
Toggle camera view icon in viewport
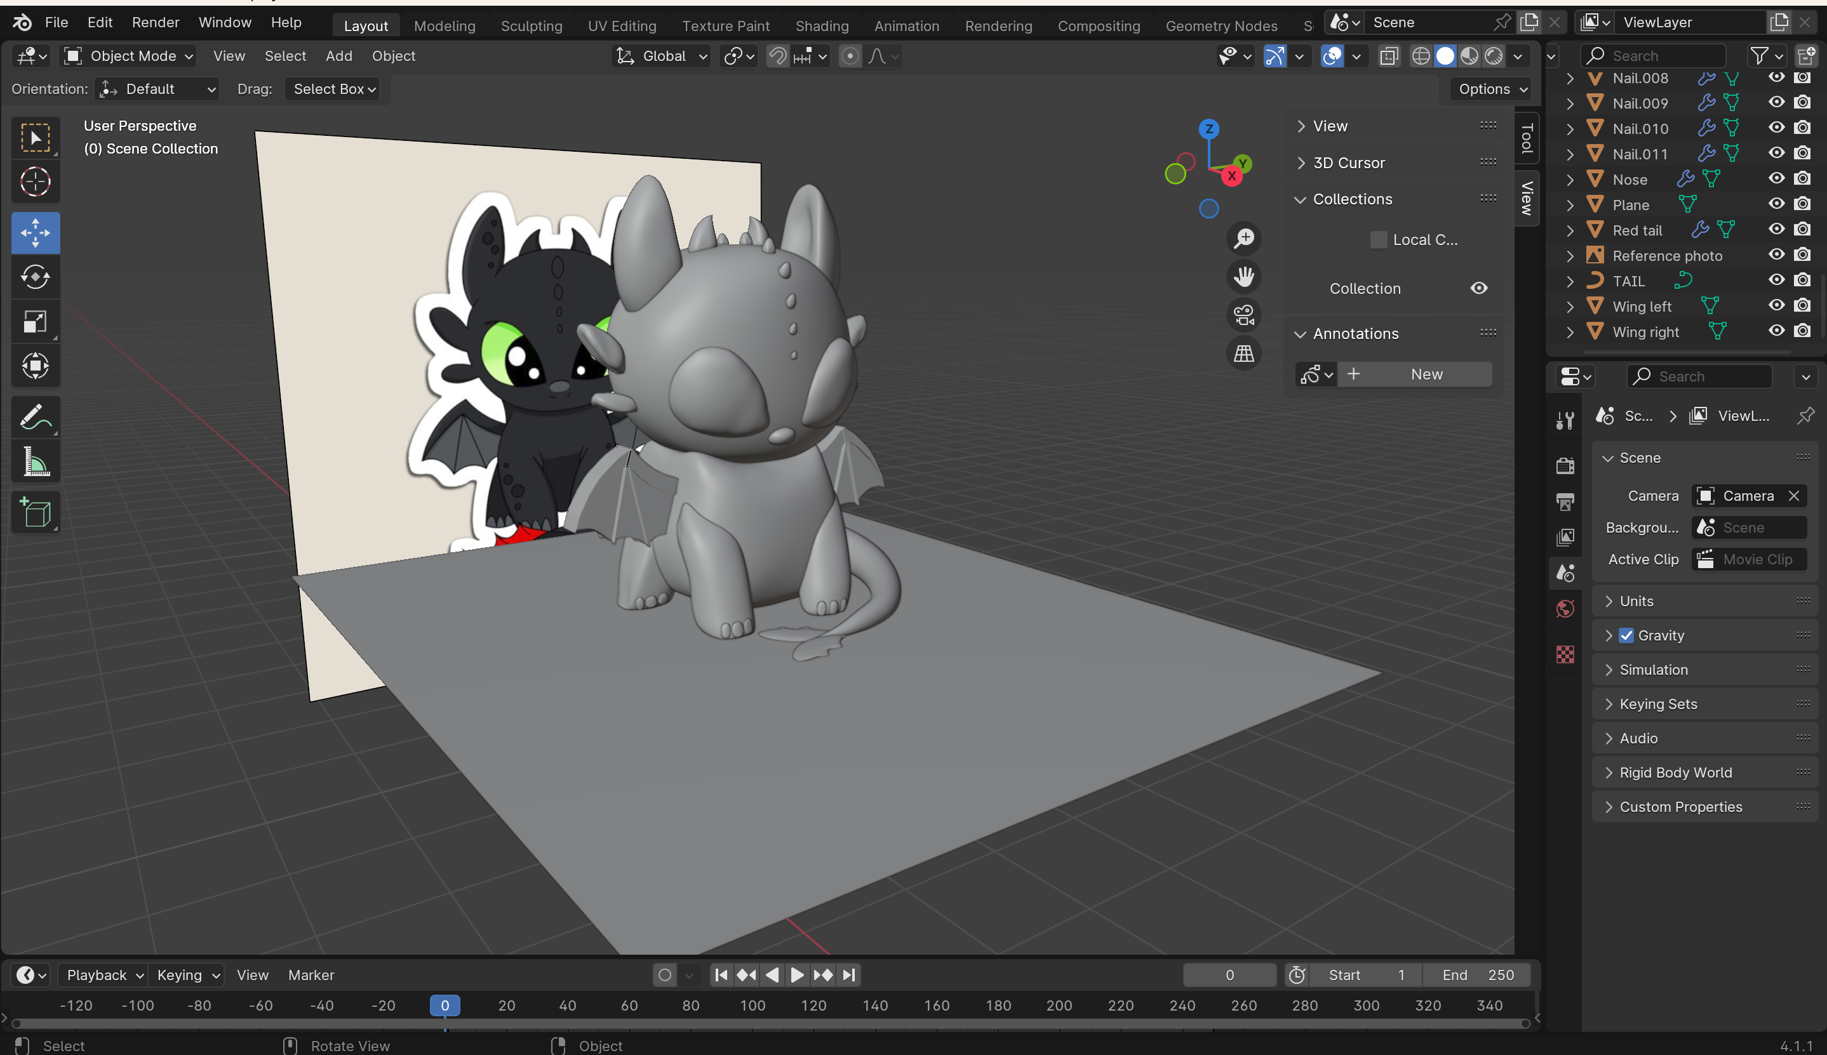point(1244,315)
